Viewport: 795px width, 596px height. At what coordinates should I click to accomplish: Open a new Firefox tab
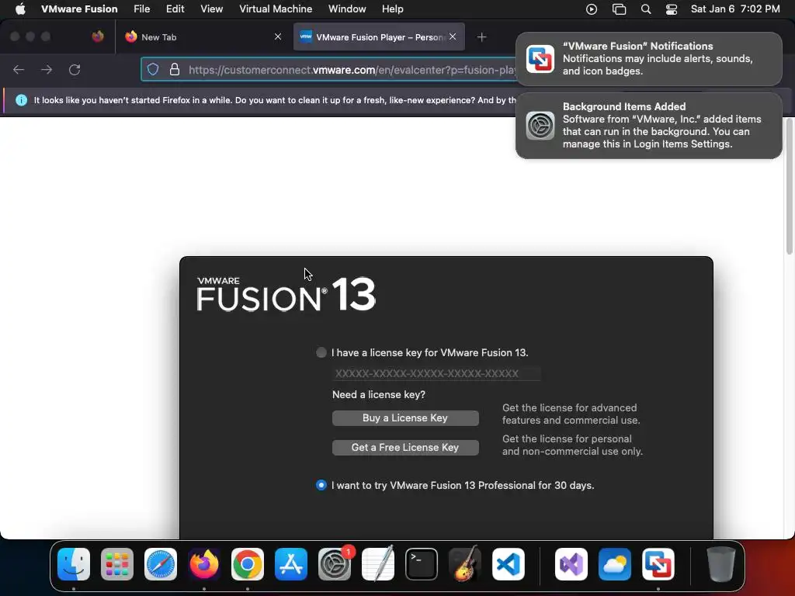point(481,37)
